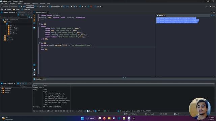Select the Extensions folder
Image resolution: width=216 pixels, height=121 pixels.
[x=12, y=30]
